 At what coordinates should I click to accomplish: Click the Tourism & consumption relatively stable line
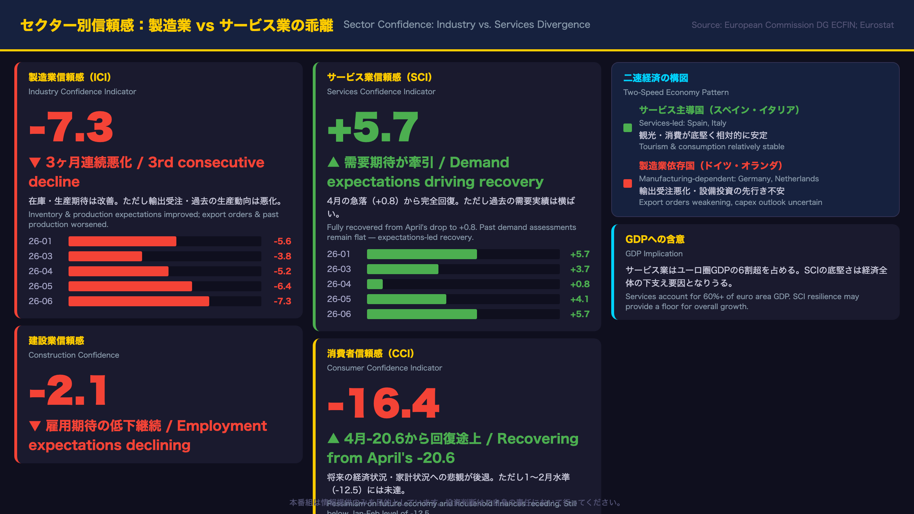712,147
